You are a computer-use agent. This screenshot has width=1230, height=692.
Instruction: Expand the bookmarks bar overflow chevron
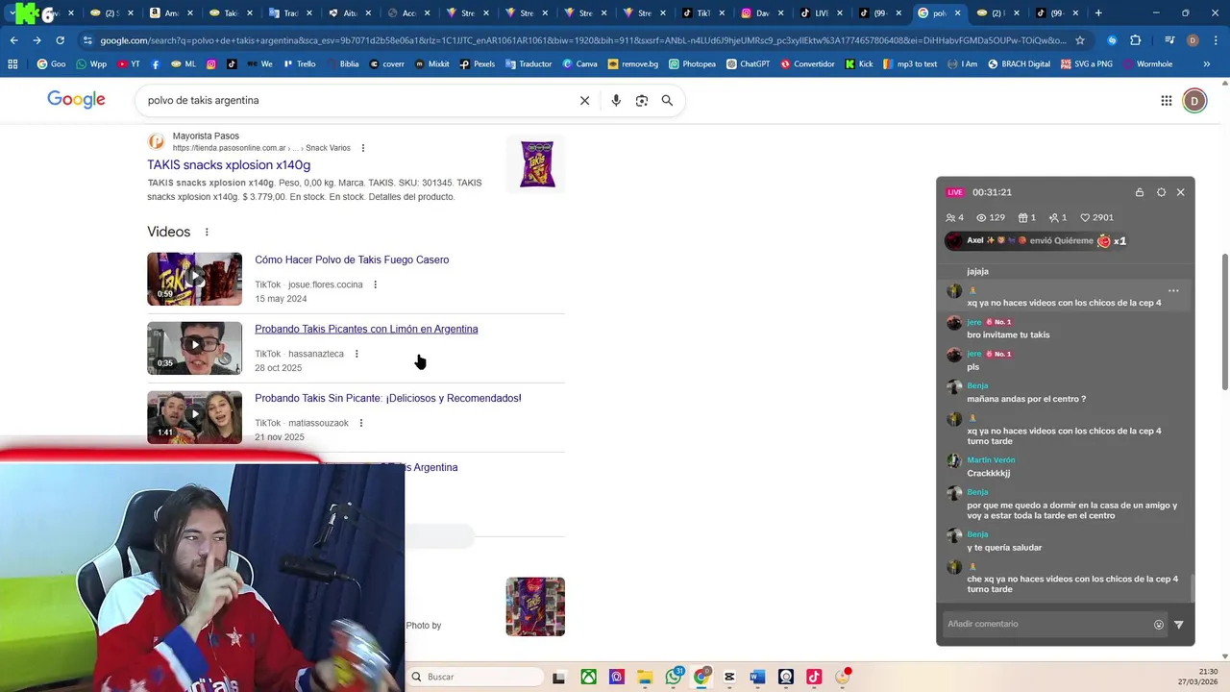point(1207,63)
